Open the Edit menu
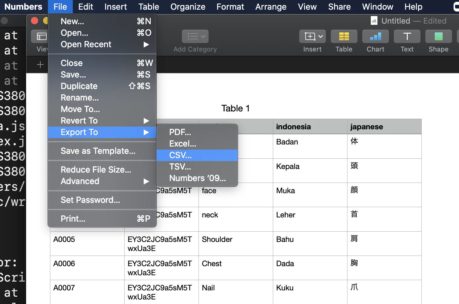The width and height of the screenshot is (459, 304). point(85,7)
